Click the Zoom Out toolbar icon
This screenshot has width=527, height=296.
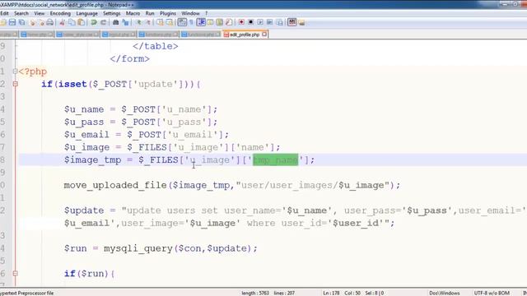tap(147, 22)
